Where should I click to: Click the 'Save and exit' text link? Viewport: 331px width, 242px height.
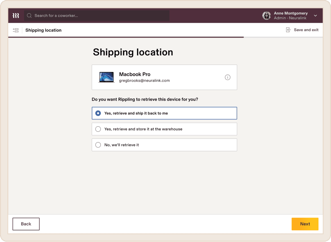pyautogui.click(x=306, y=30)
